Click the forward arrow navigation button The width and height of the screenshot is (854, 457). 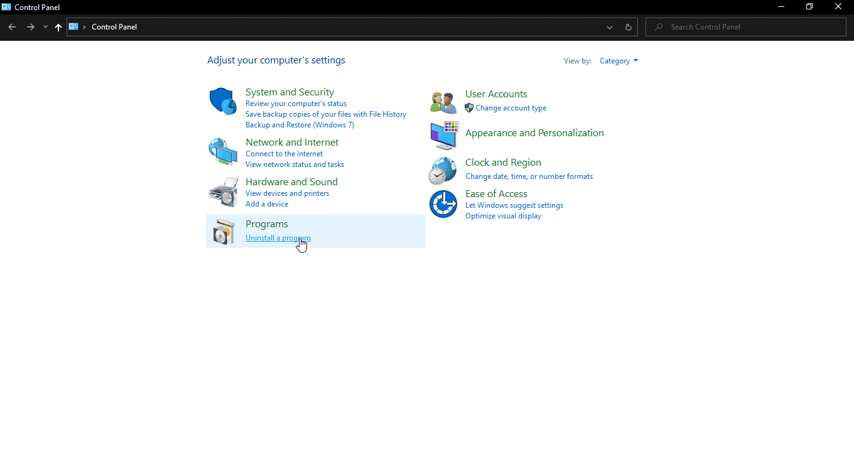click(30, 27)
